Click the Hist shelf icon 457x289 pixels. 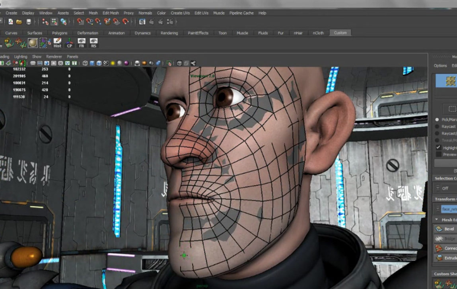tap(57, 43)
